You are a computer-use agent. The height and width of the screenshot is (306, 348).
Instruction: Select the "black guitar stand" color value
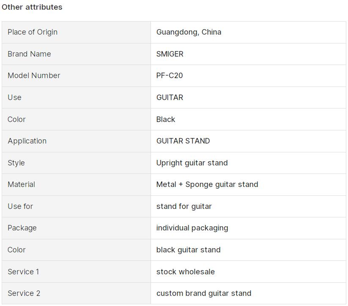(188, 250)
